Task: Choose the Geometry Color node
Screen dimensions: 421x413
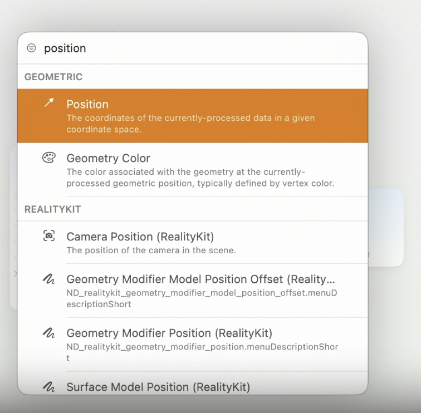Action: (193, 170)
